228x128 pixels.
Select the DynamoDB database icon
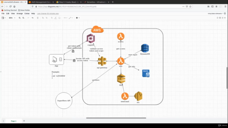145,48
